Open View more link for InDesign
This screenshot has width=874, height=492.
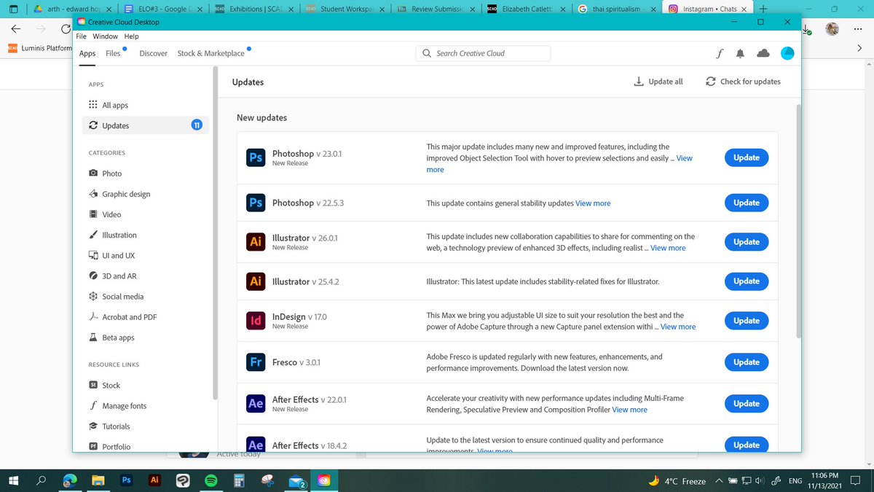678,327
